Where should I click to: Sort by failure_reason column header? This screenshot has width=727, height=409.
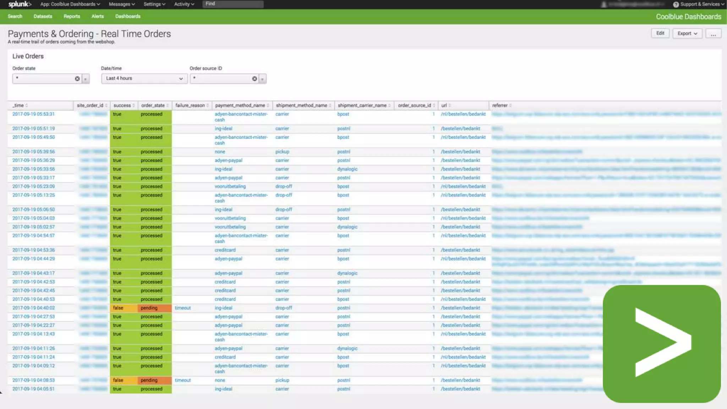tap(190, 105)
